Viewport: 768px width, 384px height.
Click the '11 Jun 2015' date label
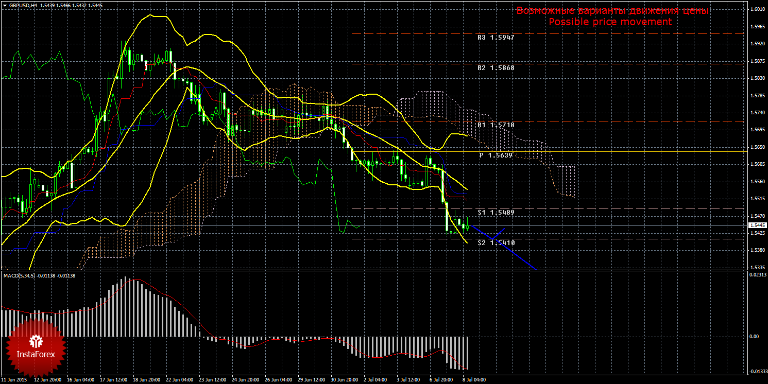click(x=14, y=380)
